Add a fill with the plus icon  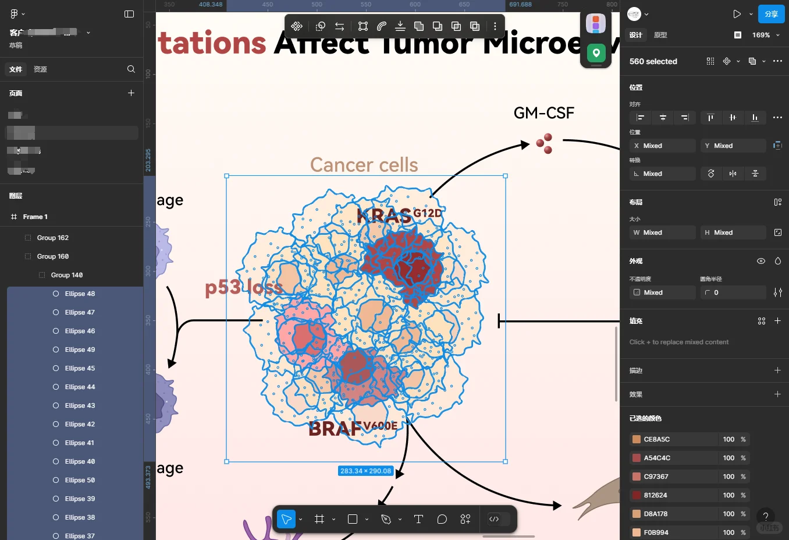point(777,321)
